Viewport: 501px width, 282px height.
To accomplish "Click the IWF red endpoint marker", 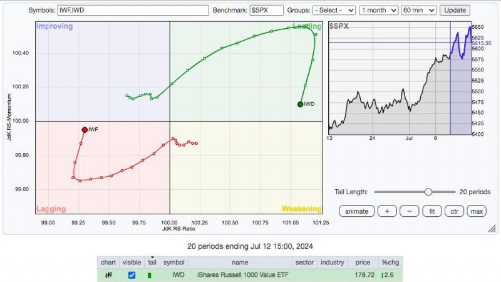I will point(85,130).
